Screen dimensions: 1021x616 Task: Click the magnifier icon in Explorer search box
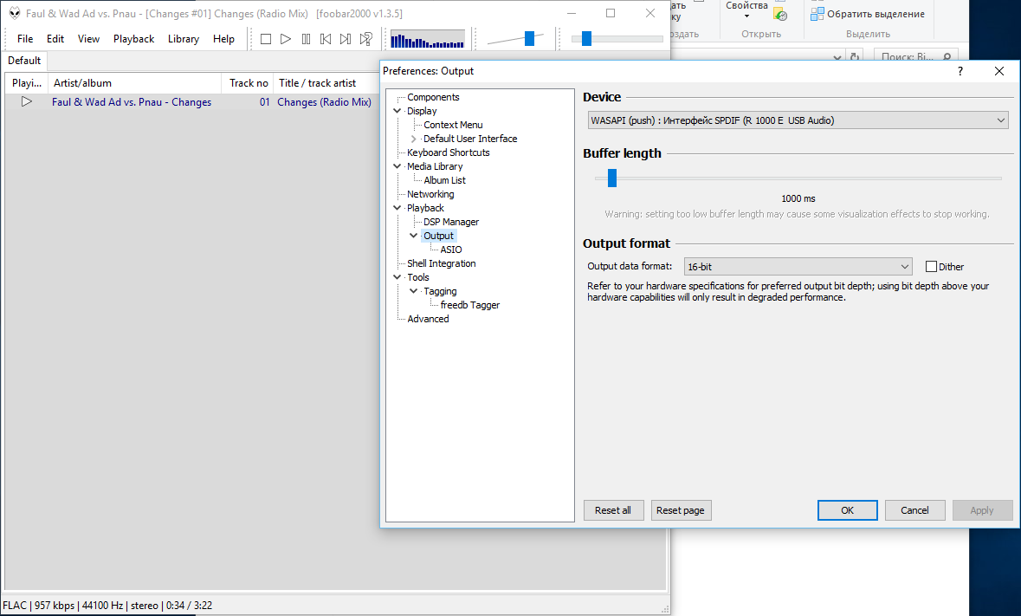[947, 56]
